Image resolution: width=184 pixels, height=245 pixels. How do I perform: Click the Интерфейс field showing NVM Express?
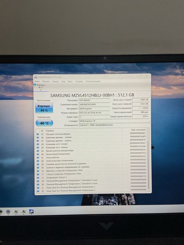[94, 108]
